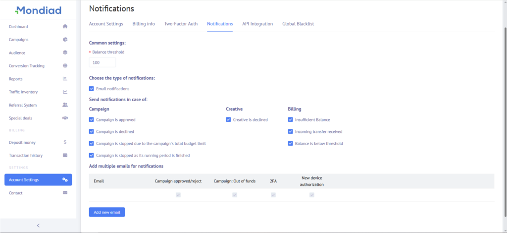Click the Campaign: Out of funds column header
Screen dimensions: 507x233
click(235, 181)
